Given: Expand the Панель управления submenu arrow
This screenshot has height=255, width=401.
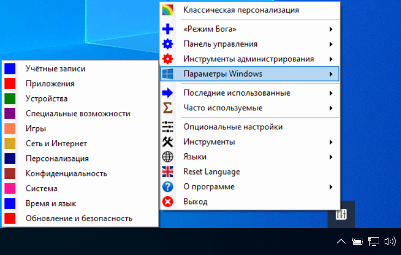Looking at the screenshot, I should point(331,44).
